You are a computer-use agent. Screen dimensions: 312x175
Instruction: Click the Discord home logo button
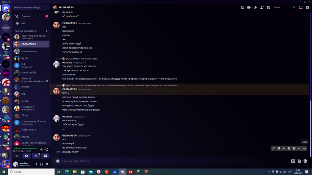pyautogui.click(x=6, y=8)
